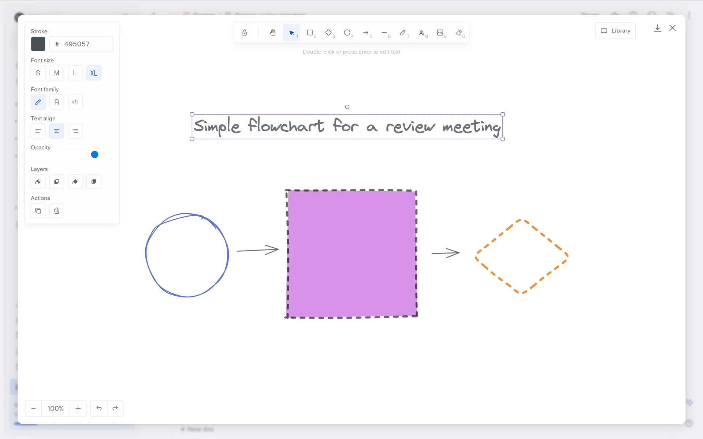Click the download export icon
This screenshot has height=439, width=703.
pos(658,28)
